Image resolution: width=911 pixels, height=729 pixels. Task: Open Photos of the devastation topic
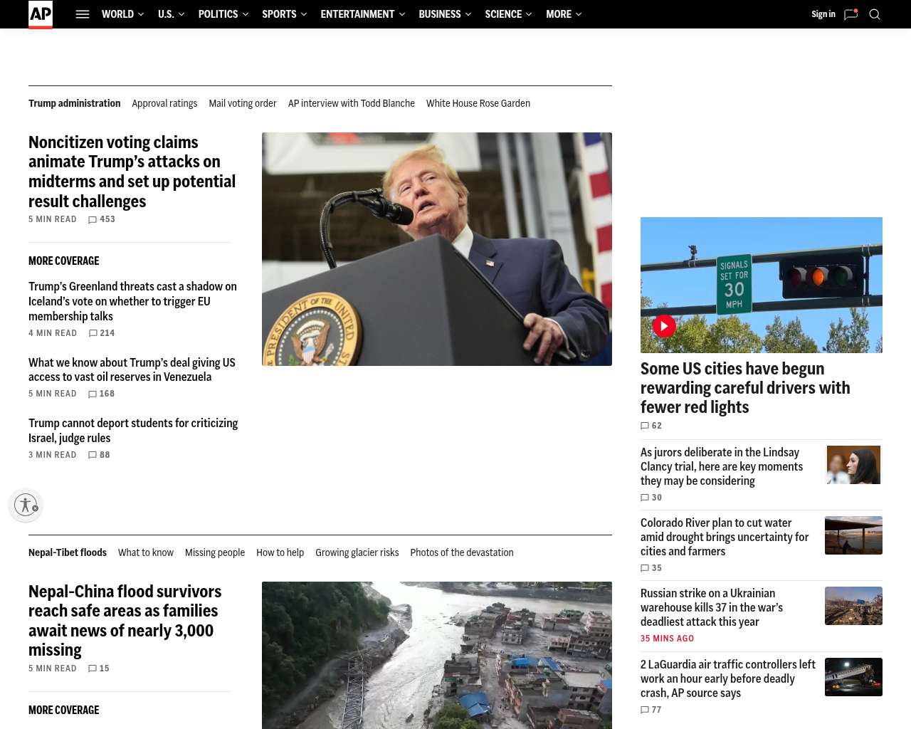(462, 552)
